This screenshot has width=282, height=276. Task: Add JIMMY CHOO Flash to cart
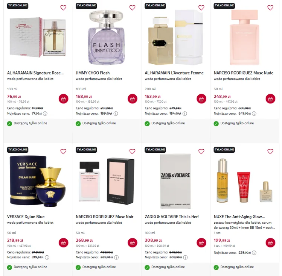point(133,99)
